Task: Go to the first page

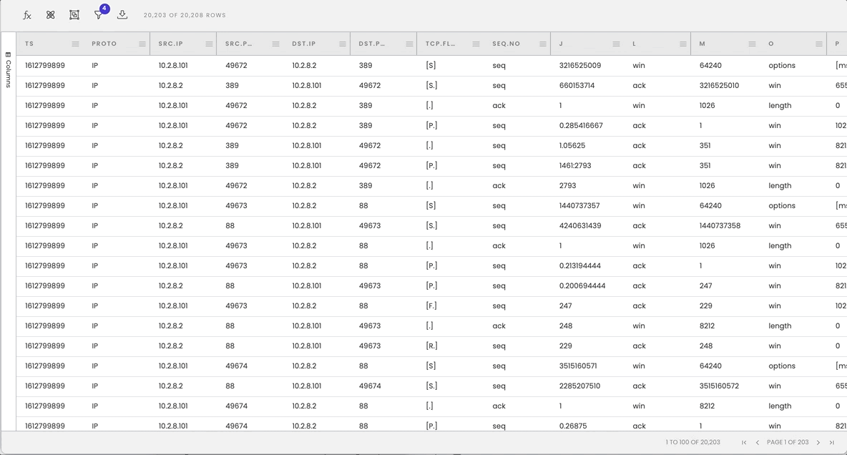Action: 744,443
